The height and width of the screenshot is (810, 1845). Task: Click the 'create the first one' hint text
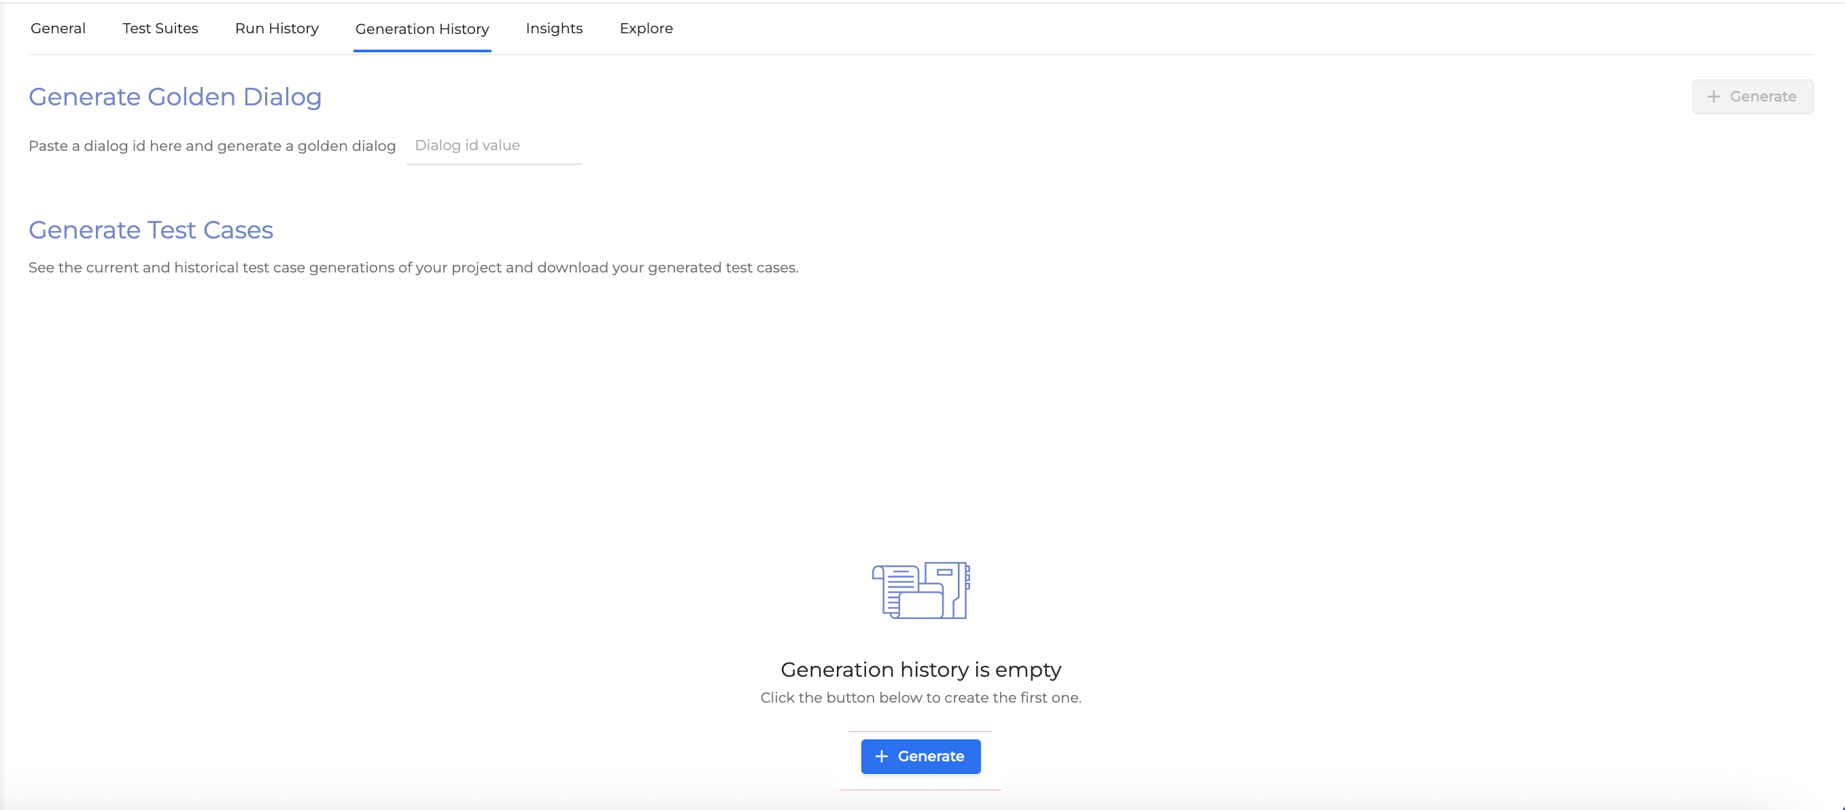pyautogui.click(x=920, y=698)
